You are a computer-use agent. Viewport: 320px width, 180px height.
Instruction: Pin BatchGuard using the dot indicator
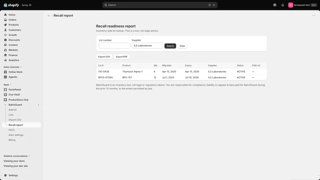coord(38,105)
